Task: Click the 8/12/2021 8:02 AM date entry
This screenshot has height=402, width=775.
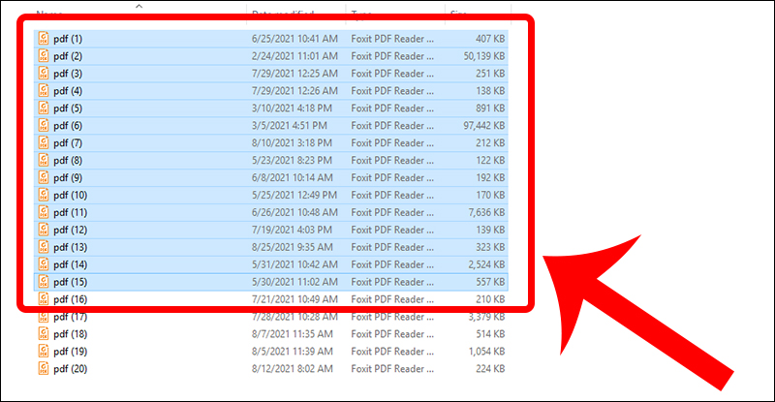Action: click(x=293, y=368)
